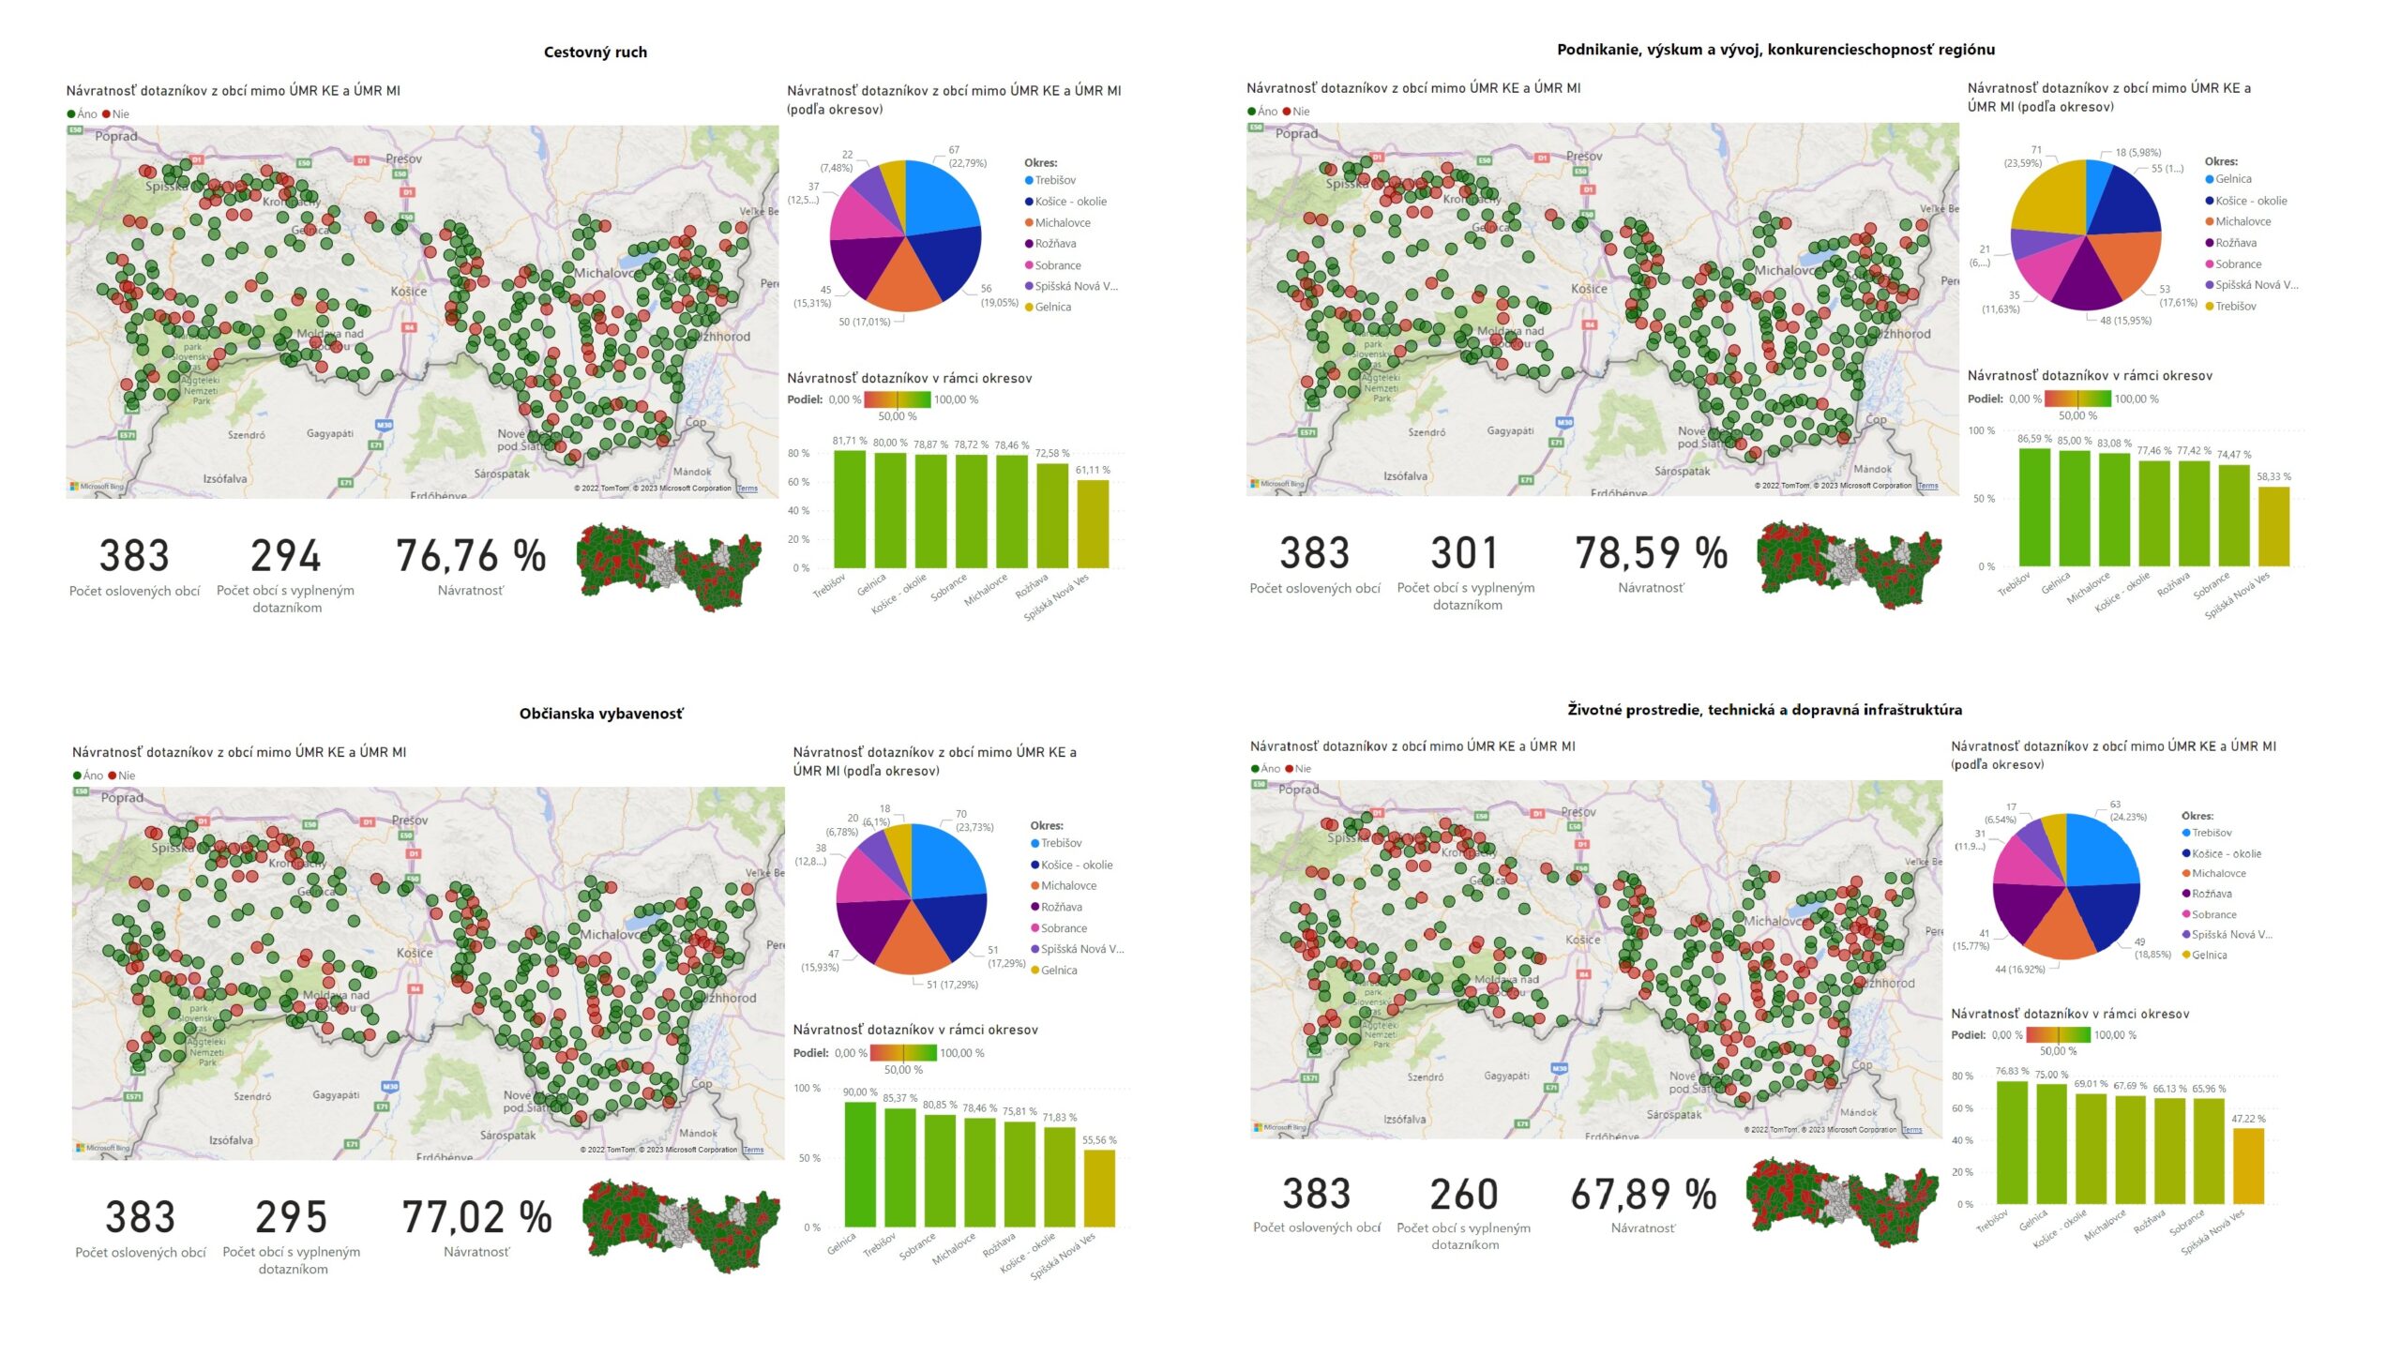The image size is (2401, 1355).
Task: Open the Terms link in Cestovný ruch map
Action: [747, 489]
